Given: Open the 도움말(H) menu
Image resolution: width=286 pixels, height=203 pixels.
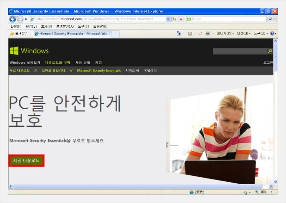Looking at the screenshot, I should pyautogui.click(x=100, y=26).
